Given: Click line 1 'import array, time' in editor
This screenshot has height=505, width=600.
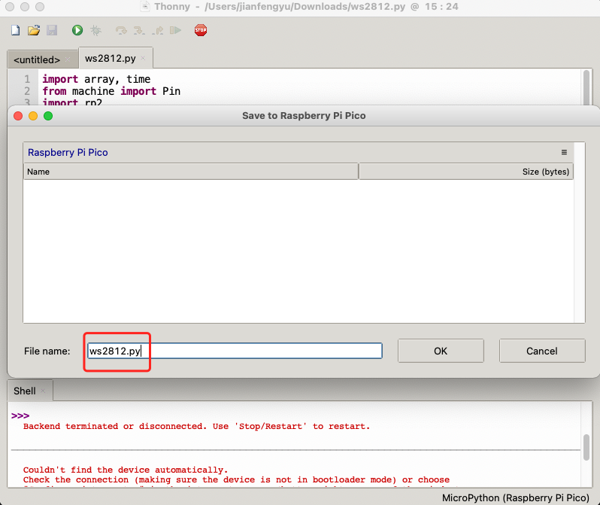Looking at the screenshot, I should (x=96, y=79).
